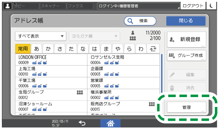Select the 千葉工場 entry
The width and height of the screenshot is (220, 129).
coord(51,83)
